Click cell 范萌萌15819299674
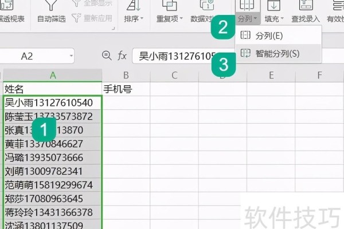The image size is (344, 229). tap(53, 185)
